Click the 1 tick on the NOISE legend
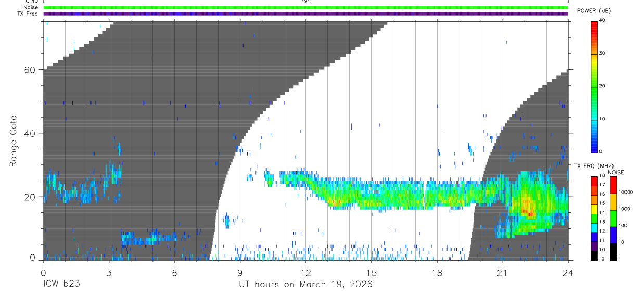The width and height of the screenshot is (639, 295). point(619,259)
